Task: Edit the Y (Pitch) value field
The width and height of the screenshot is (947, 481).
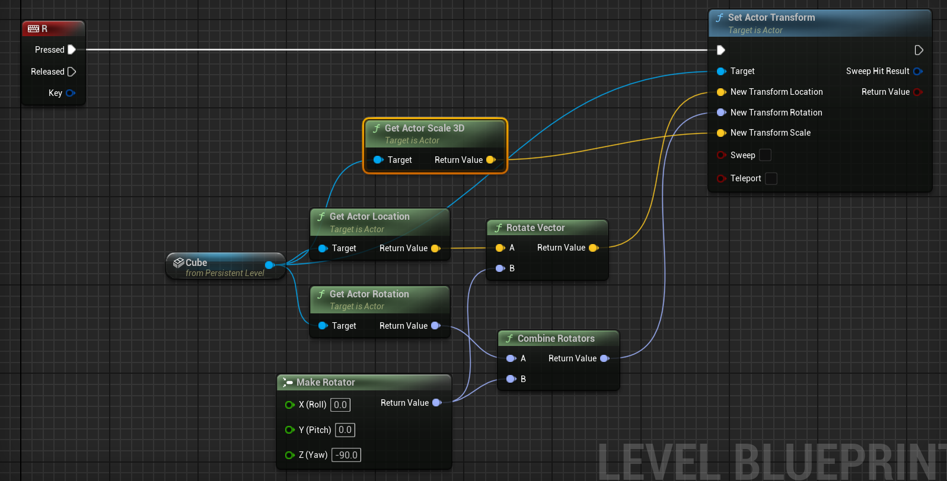Action: coord(345,430)
